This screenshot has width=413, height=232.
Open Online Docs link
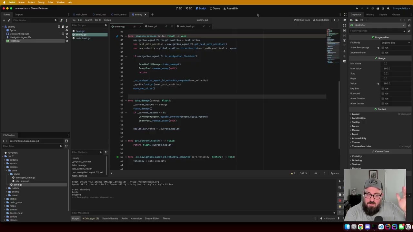(x=302, y=20)
